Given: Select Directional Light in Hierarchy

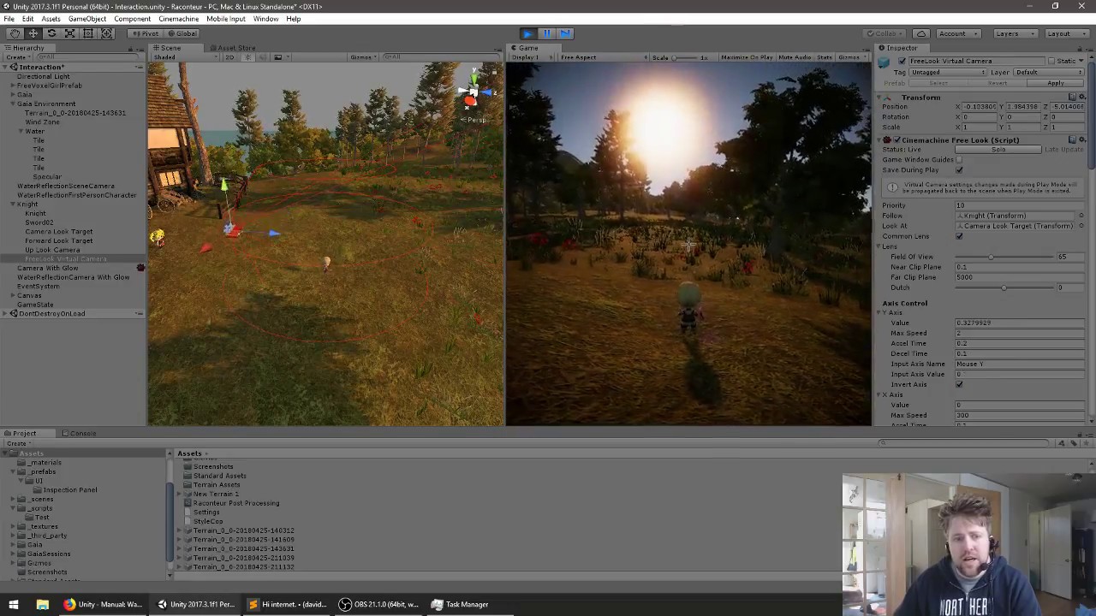Looking at the screenshot, I should coord(44,76).
